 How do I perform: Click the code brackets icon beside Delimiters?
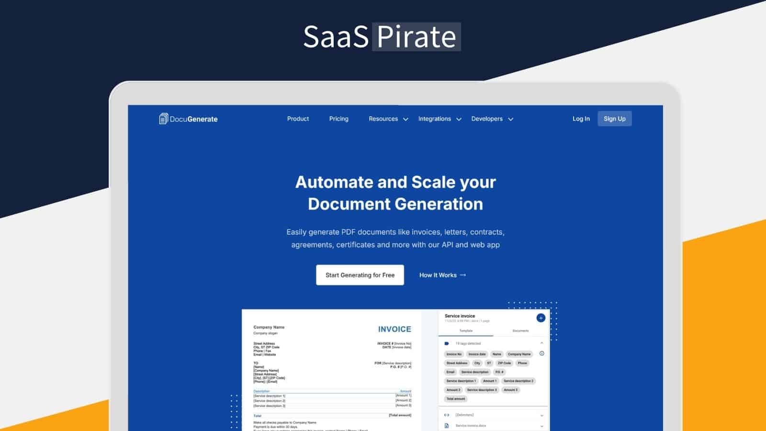click(447, 415)
